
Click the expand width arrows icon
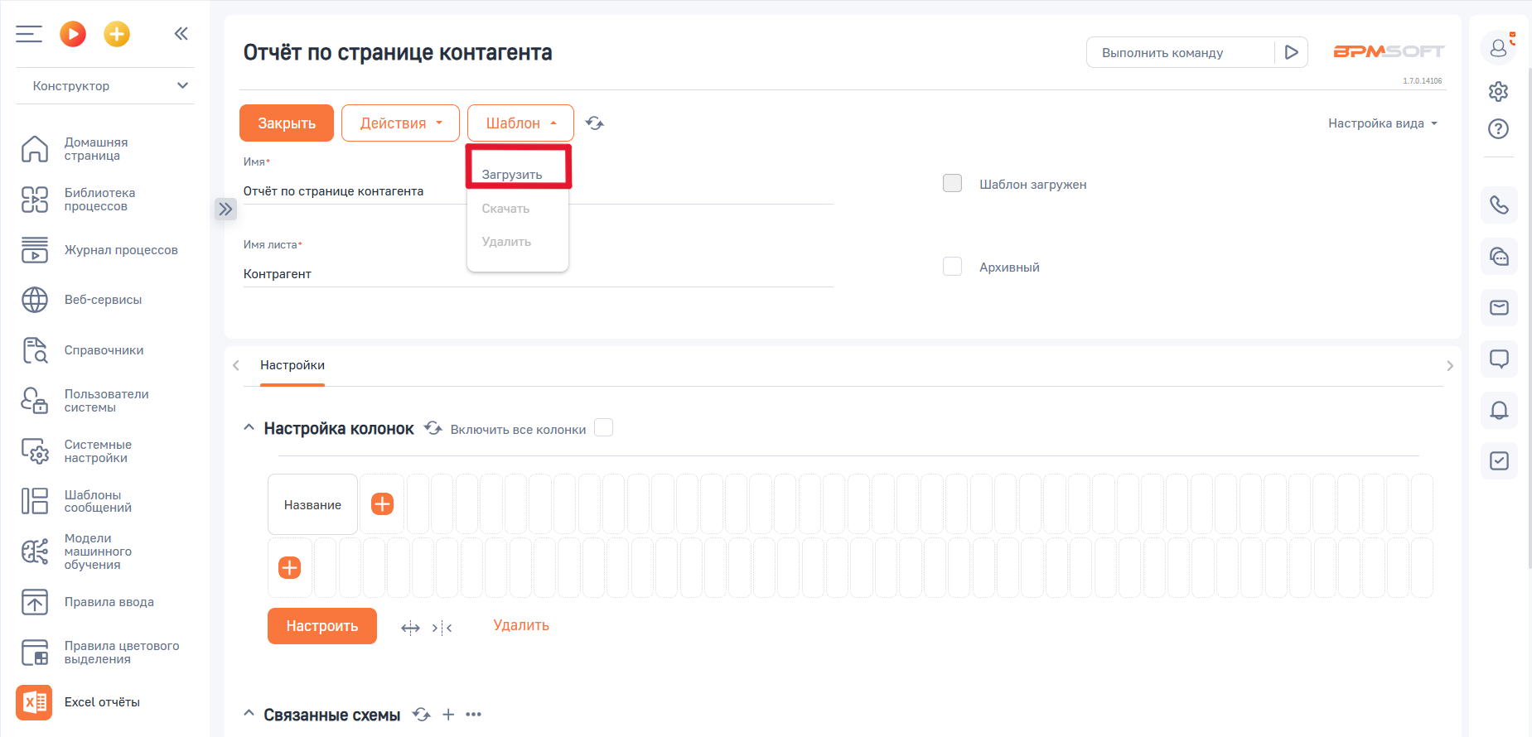point(410,628)
